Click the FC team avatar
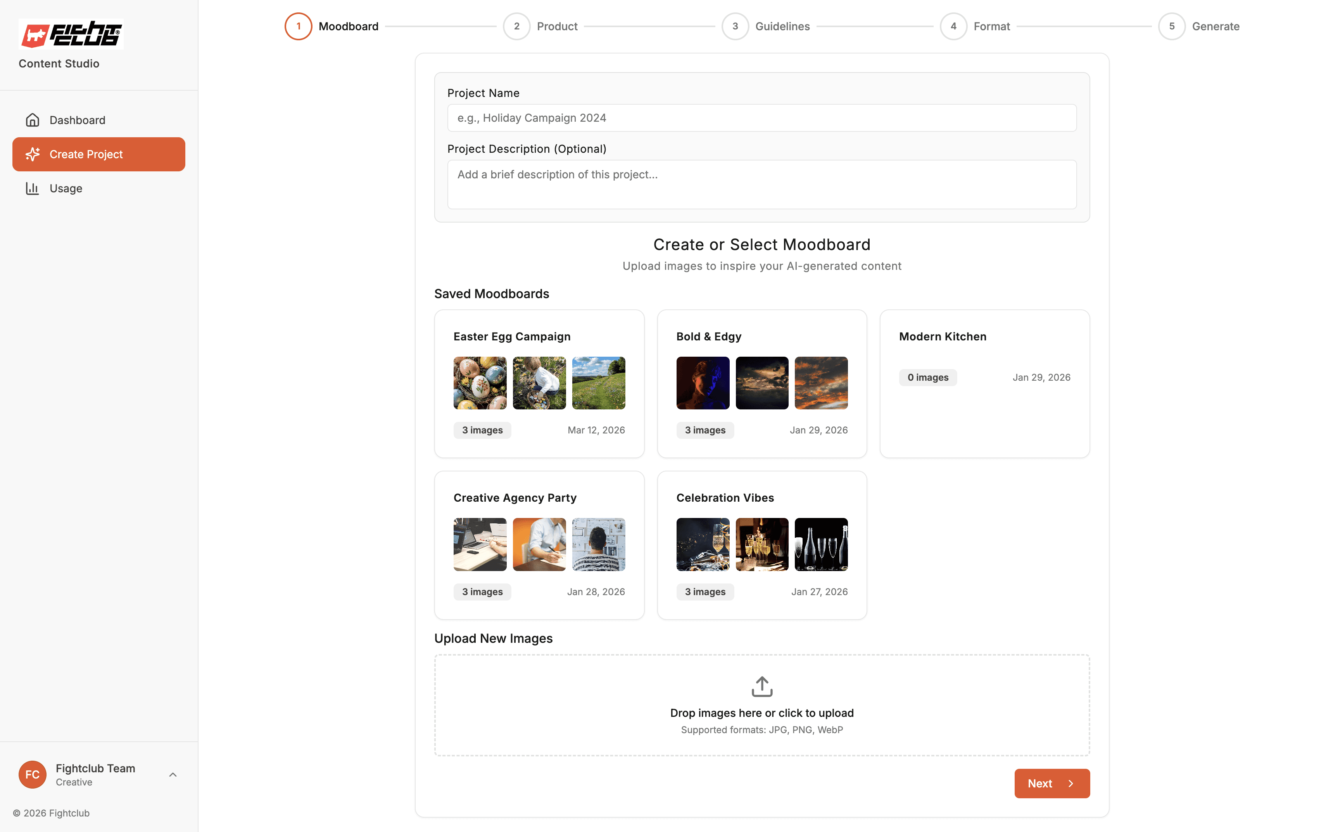 point(33,774)
